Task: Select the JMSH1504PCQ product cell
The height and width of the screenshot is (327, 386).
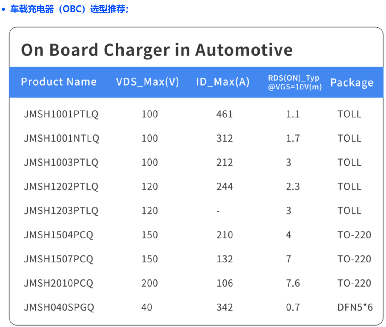Action: (x=58, y=235)
